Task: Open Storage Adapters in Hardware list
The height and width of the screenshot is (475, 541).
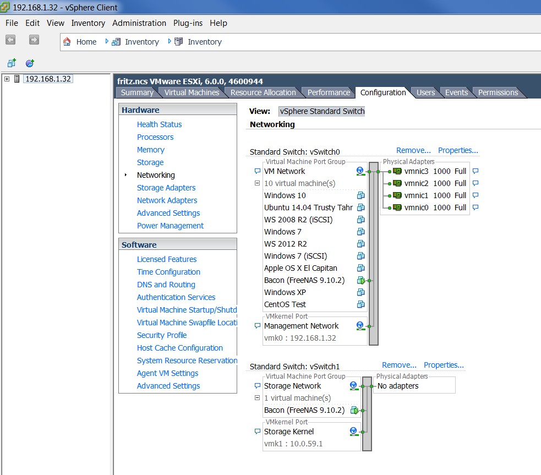Action: pyautogui.click(x=166, y=188)
